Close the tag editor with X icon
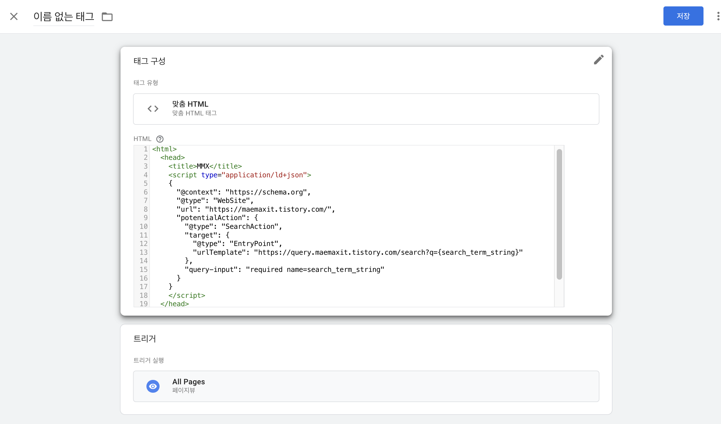The image size is (721, 424). pyautogui.click(x=14, y=16)
